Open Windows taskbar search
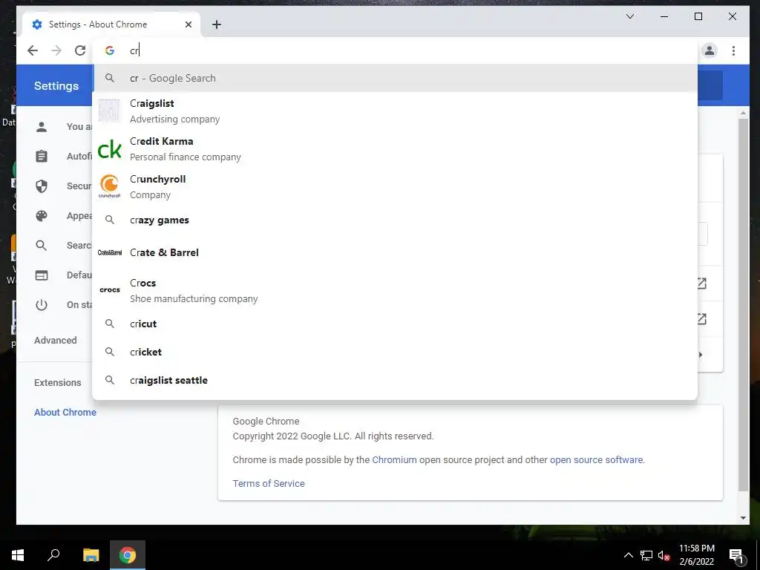760x570 pixels. (53, 555)
